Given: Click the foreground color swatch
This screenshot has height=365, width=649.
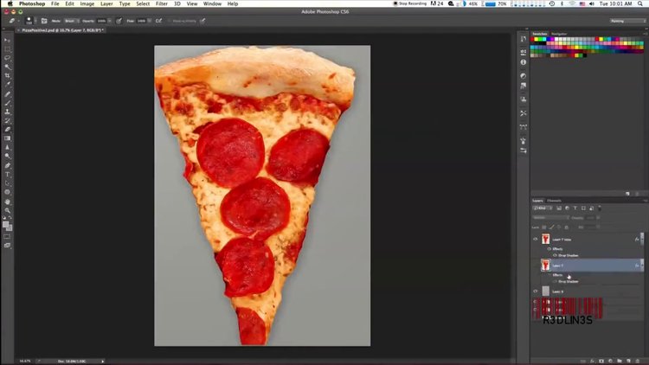Looking at the screenshot, I should (5, 224).
